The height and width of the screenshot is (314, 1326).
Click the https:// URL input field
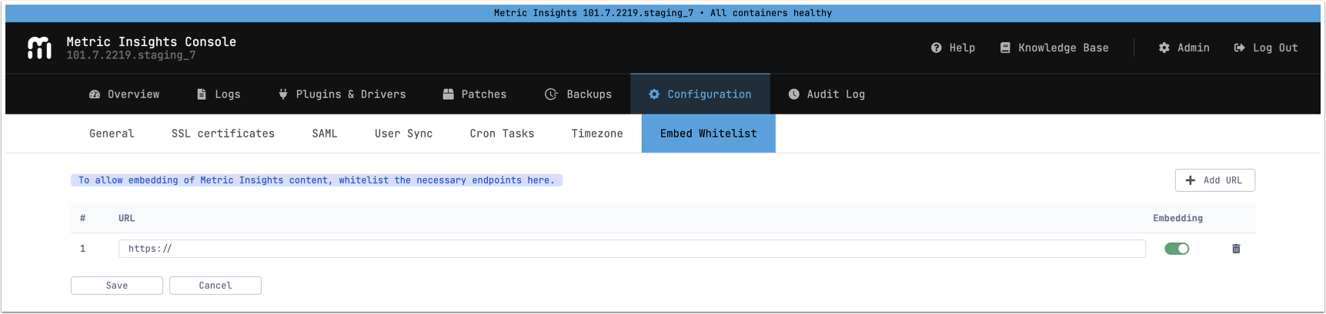pos(631,249)
